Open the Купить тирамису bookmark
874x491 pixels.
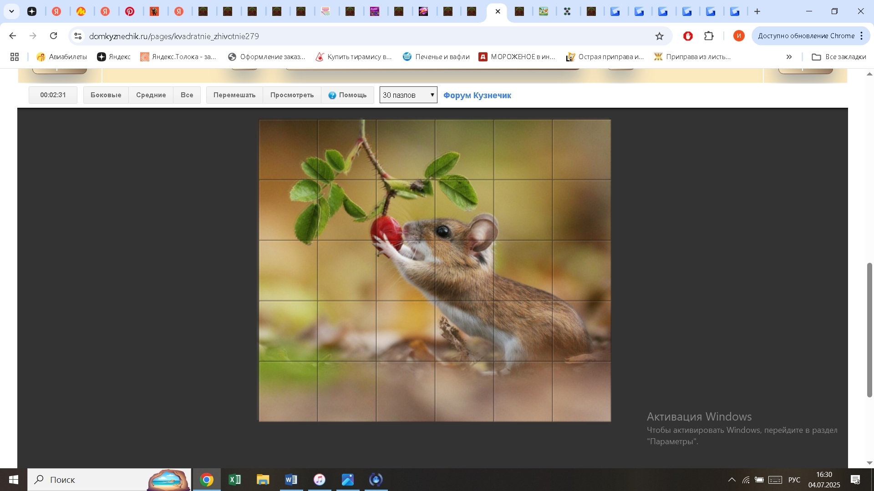354,57
